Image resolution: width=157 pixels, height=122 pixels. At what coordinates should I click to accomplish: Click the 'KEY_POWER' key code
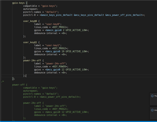click(x=60, y=67)
